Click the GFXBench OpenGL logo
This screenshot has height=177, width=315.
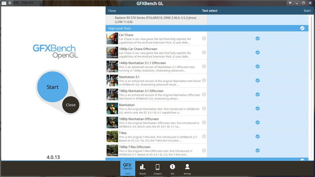55,51
